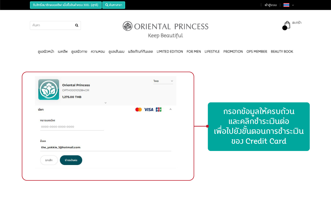Click the ORIENTAL PRINCESS header wordmark

click(x=171, y=26)
